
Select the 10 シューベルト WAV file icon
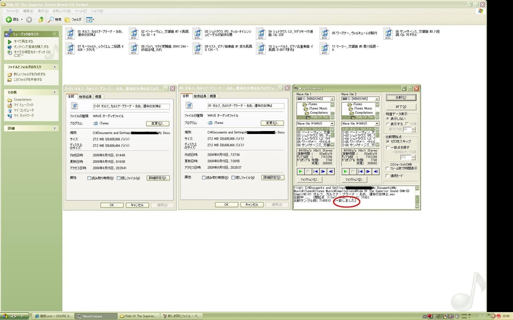261,48
